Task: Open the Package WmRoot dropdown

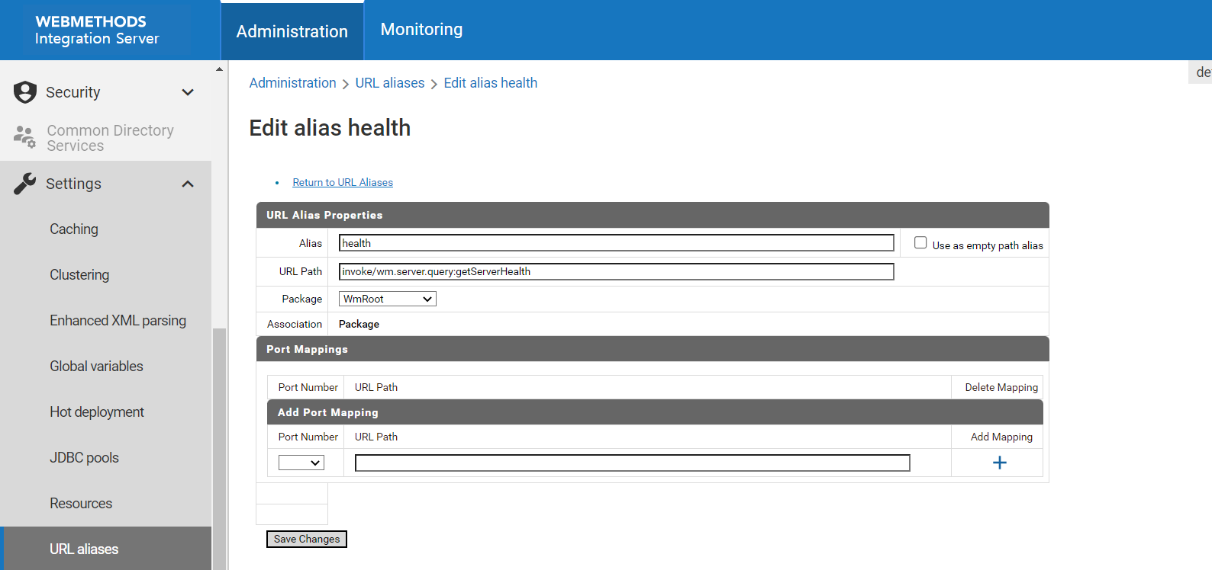Action: tap(388, 299)
